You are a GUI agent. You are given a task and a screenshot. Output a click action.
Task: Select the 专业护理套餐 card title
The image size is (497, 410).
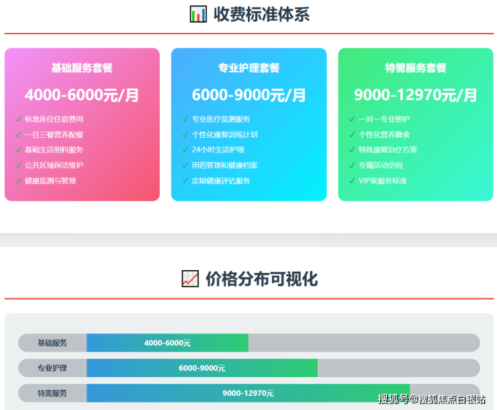pyautogui.click(x=248, y=68)
